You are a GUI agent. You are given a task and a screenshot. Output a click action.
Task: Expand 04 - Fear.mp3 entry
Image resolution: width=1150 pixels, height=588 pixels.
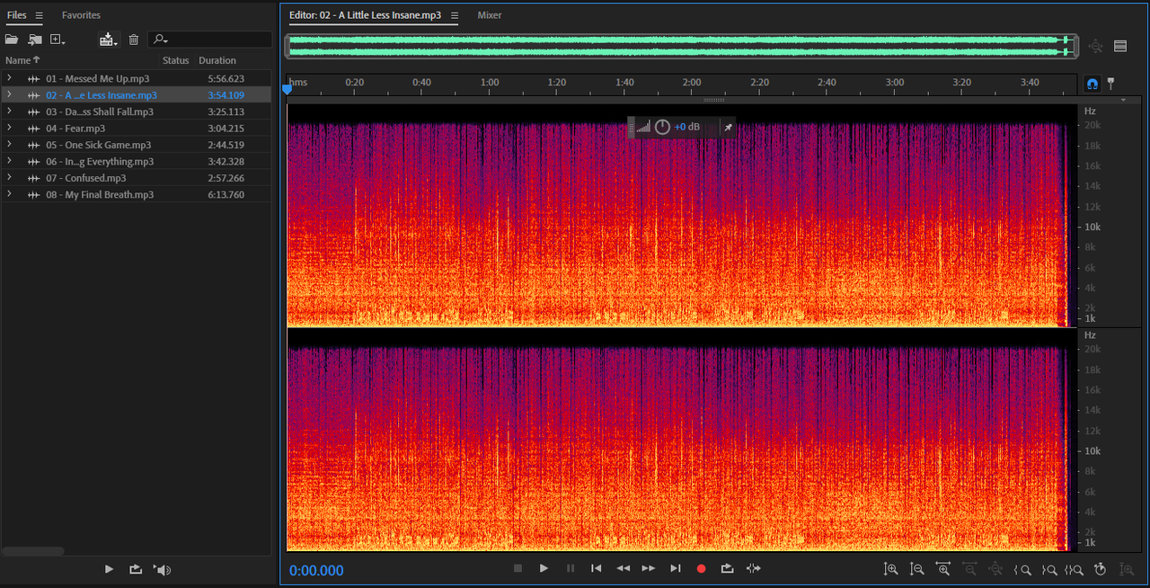coord(9,128)
